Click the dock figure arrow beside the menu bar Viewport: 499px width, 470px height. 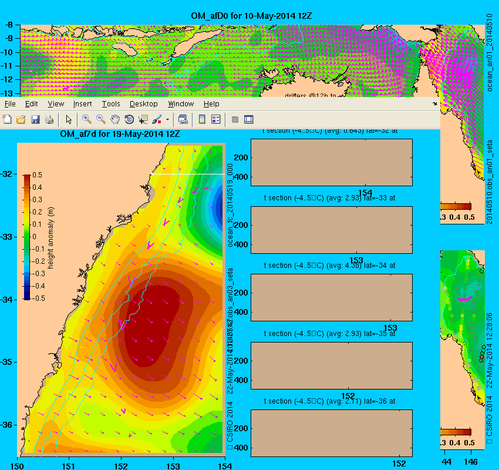[x=435, y=104]
